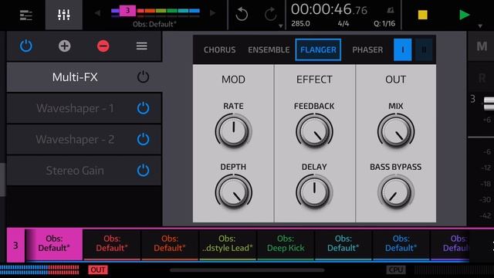Click the magenta track 3 marker in overview

tap(127, 11)
